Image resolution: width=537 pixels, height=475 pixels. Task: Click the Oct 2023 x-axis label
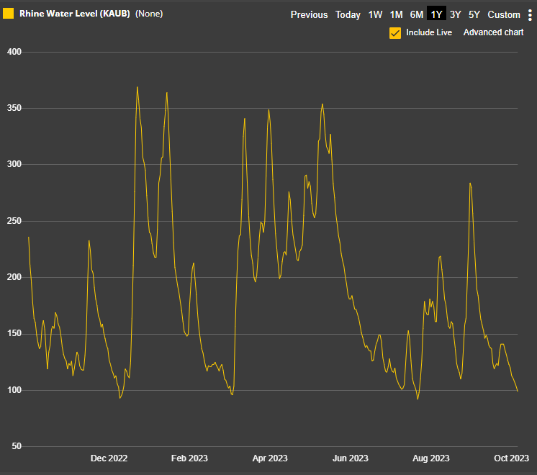[x=511, y=458]
